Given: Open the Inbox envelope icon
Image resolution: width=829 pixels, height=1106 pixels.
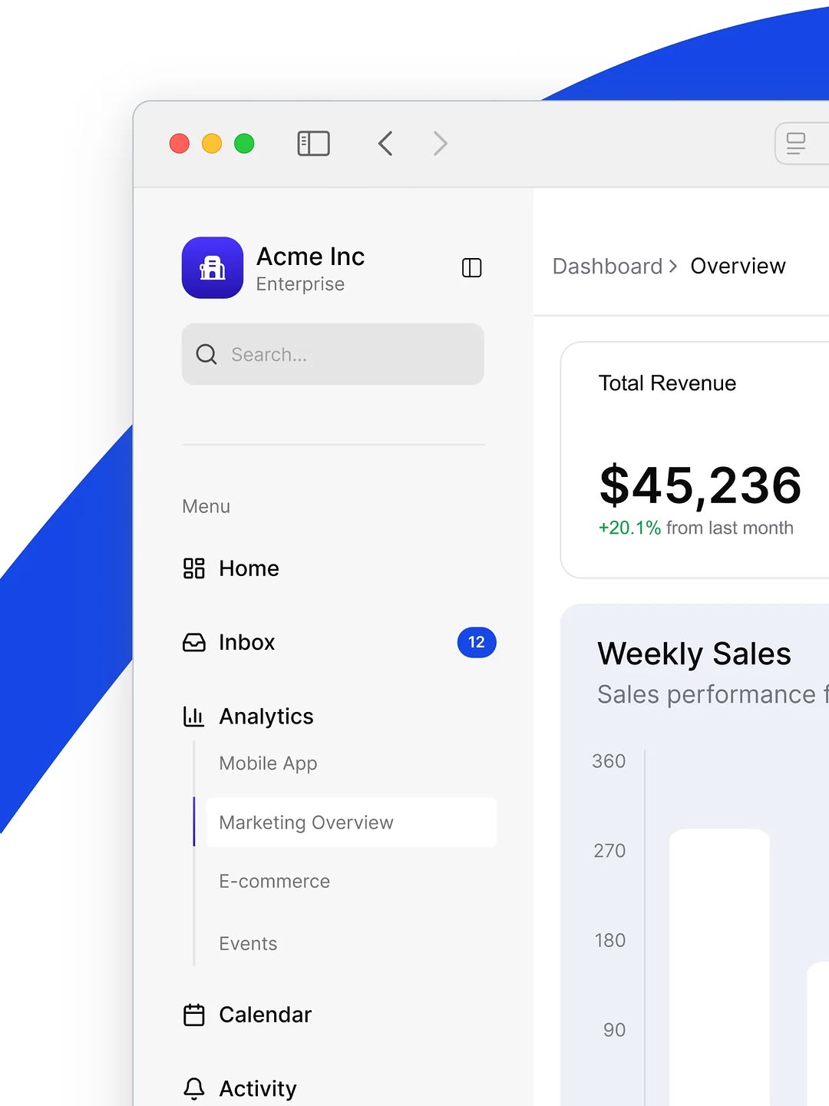Looking at the screenshot, I should click(x=194, y=642).
